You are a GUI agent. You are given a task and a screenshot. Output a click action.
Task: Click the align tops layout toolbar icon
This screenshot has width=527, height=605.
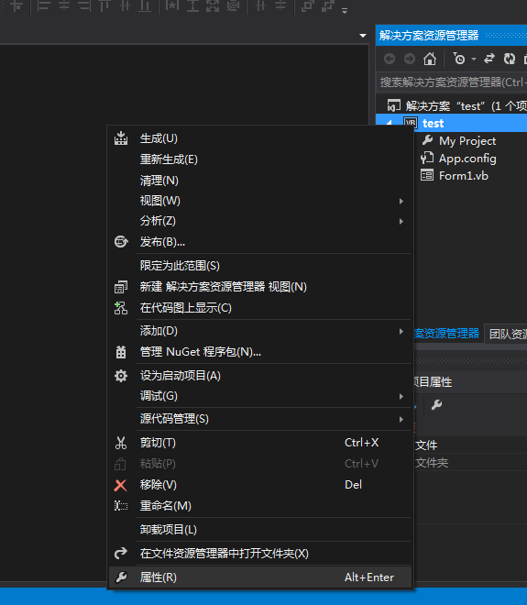coord(104,5)
